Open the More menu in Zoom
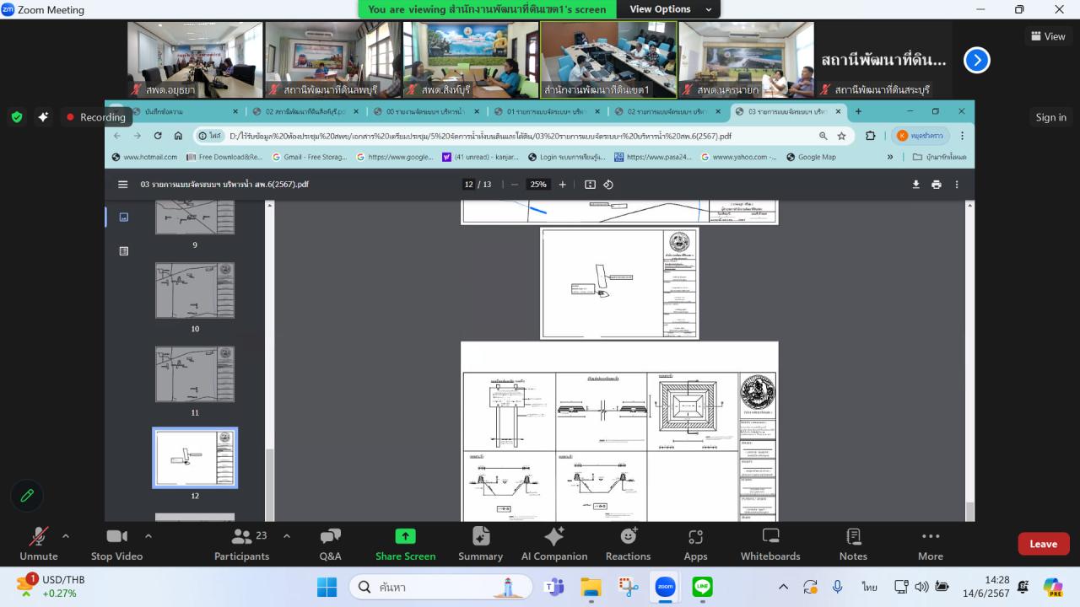The image size is (1080, 607). coord(930,544)
